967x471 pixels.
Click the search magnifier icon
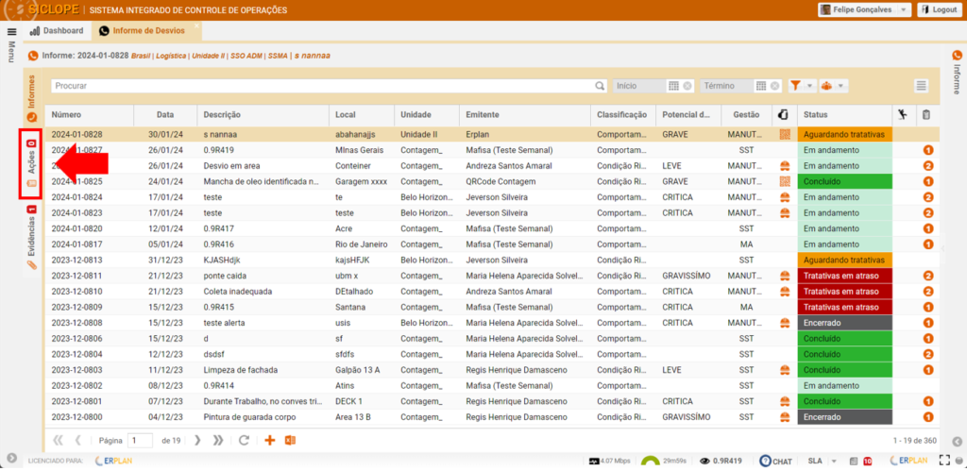(600, 86)
